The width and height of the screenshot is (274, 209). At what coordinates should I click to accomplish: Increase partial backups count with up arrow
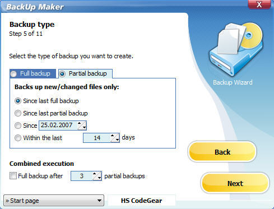click(95, 174)
